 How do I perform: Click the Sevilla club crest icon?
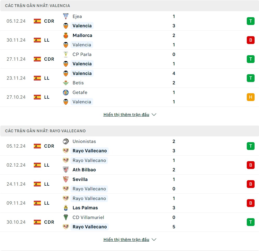point(66,179)
